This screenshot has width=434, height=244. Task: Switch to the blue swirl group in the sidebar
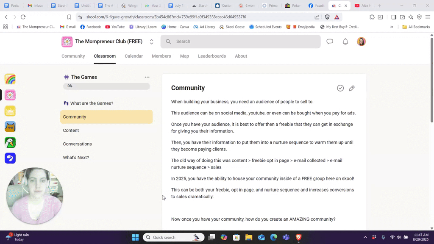[10, 158]
